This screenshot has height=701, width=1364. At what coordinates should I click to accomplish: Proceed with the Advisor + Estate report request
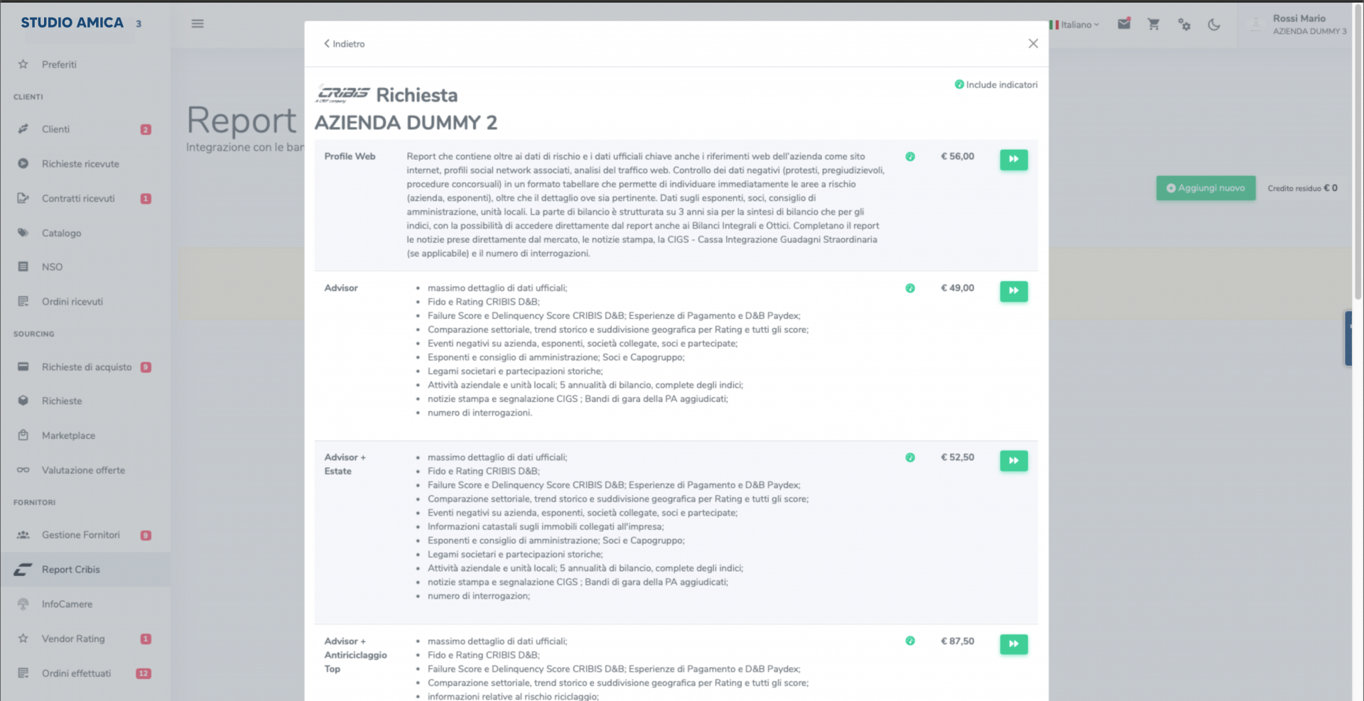coord(1014,461)
